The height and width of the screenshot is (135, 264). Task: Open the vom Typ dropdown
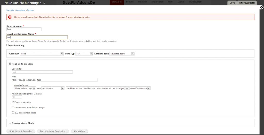tap(84, 54)
